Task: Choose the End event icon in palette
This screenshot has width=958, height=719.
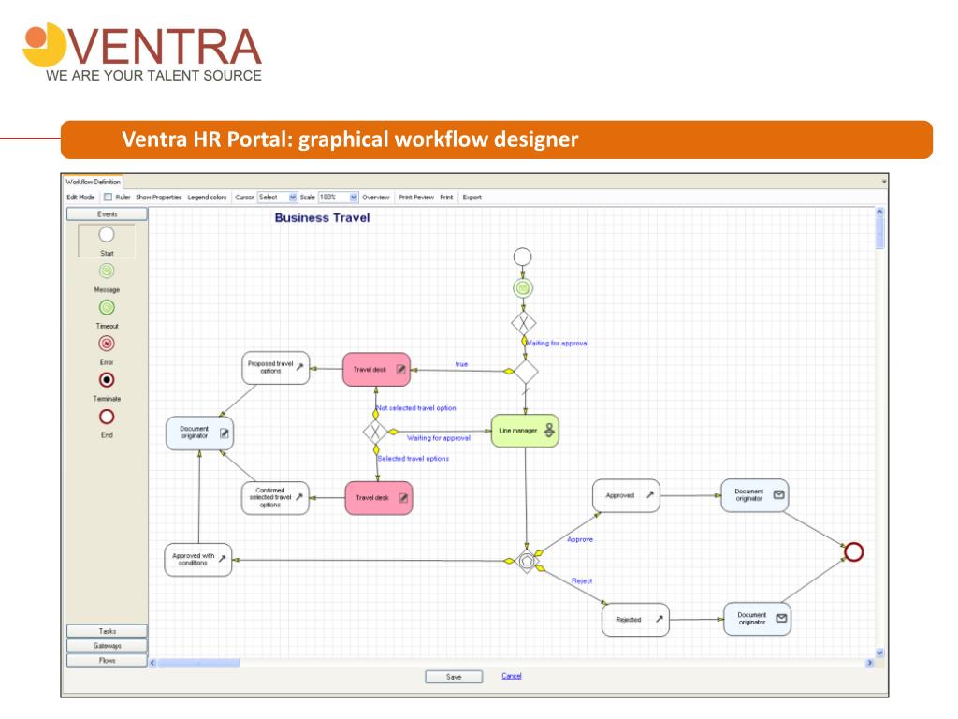Action: pyautogui.click(x=107, y=417)
